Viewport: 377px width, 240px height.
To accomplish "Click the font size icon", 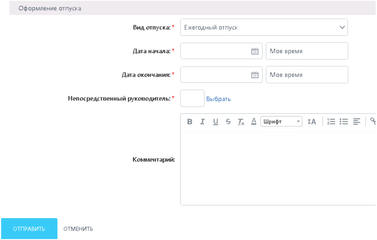I will click(x=311, y=122).
